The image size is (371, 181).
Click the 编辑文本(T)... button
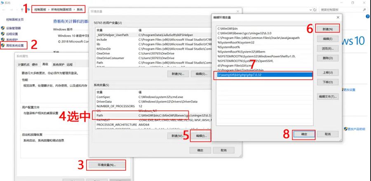[x=328, y=97]
